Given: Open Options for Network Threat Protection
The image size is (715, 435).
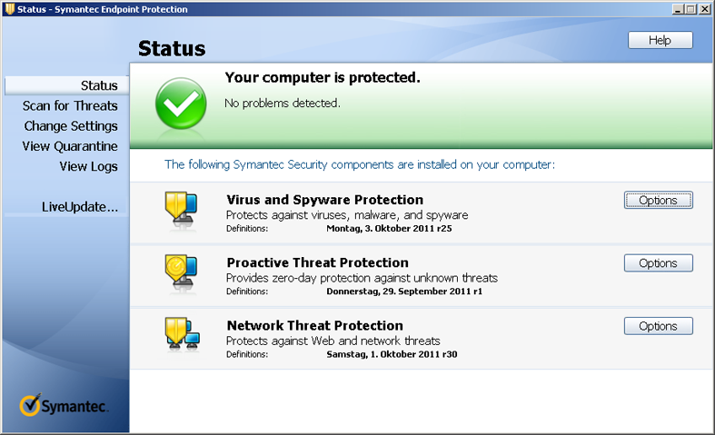Looking at the screenshot, I should 658,326.
